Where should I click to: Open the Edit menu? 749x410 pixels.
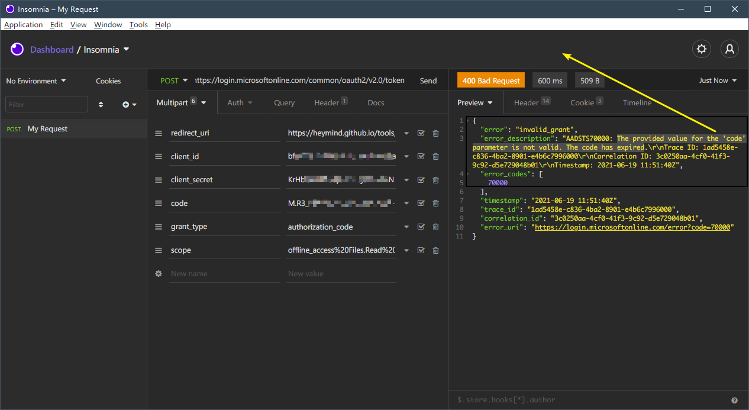point(57,25)
